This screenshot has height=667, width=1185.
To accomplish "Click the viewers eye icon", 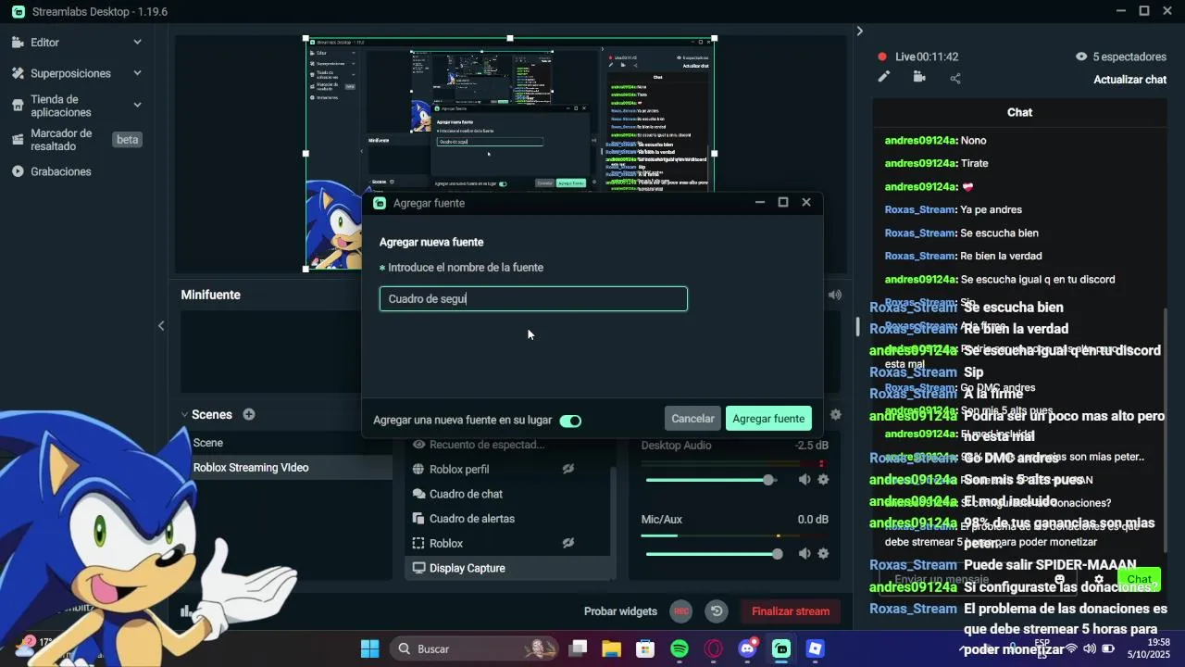I will pyautogui.click(x=1080, y=57).
